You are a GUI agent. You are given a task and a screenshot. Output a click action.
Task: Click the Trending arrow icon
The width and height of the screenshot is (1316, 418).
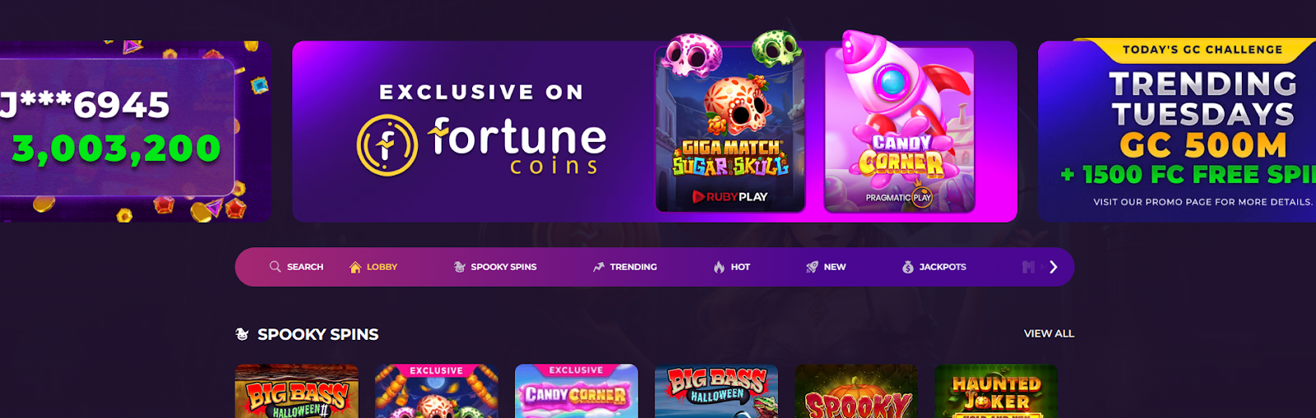click(x=599, y=267)
